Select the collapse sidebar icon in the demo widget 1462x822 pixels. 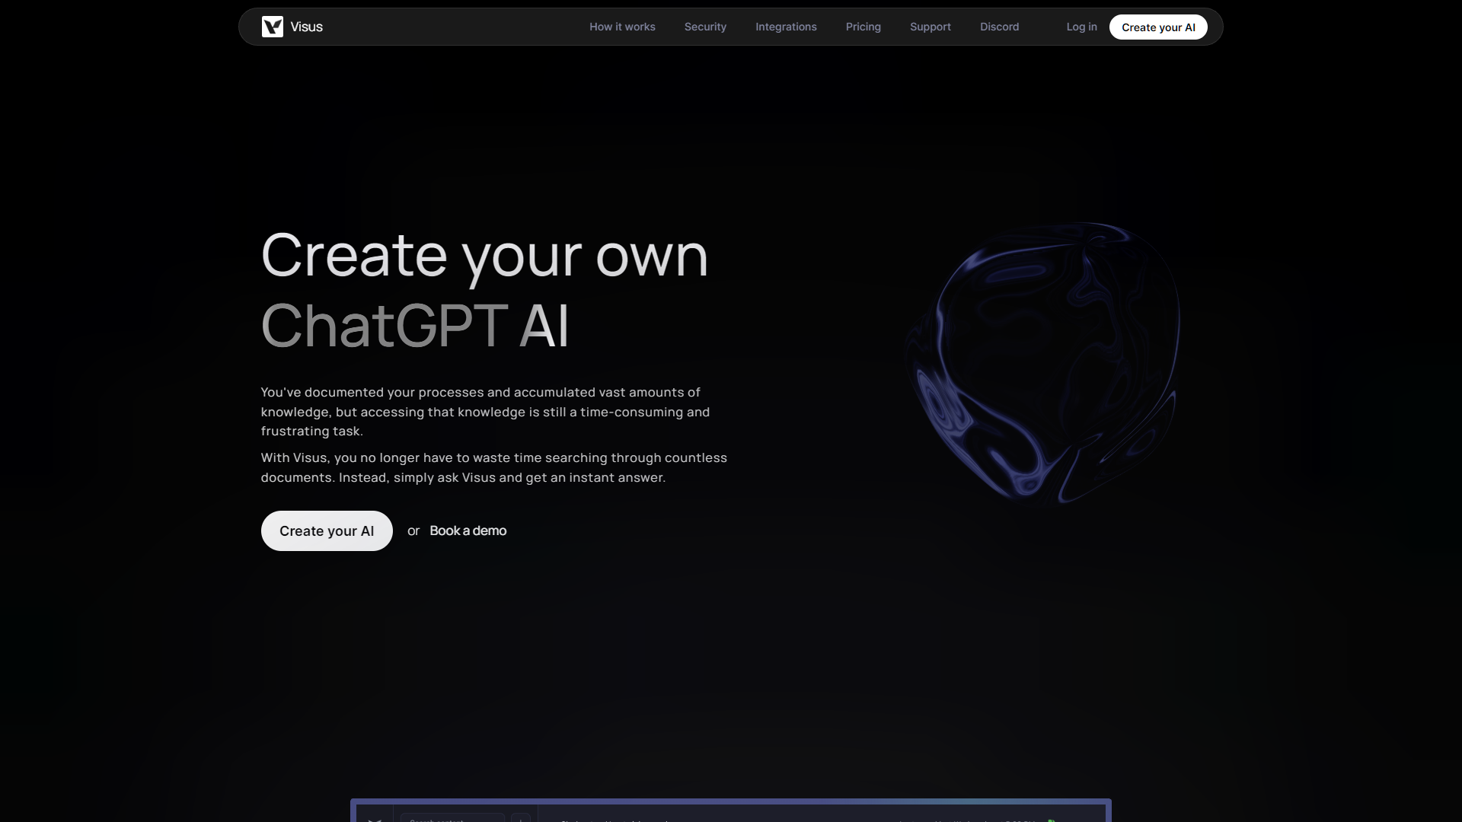[x=375, y=820]
